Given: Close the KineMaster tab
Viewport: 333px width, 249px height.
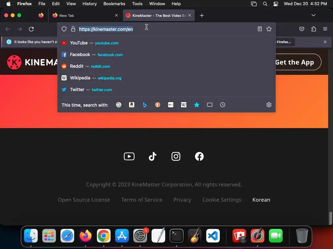Looking at the screenshot, I should click(190, 15).
